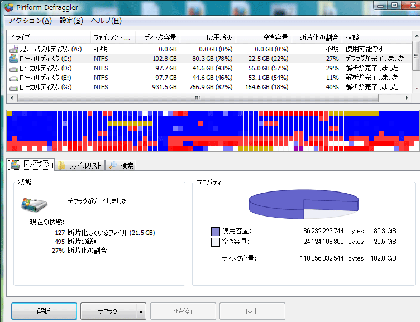Select the ローカルディスク (D:) row text

pos(46,68)
